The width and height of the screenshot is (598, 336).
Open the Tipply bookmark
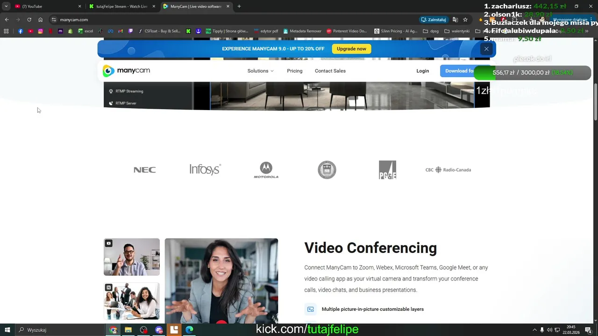pyautogui.click(x=227, y=31)
